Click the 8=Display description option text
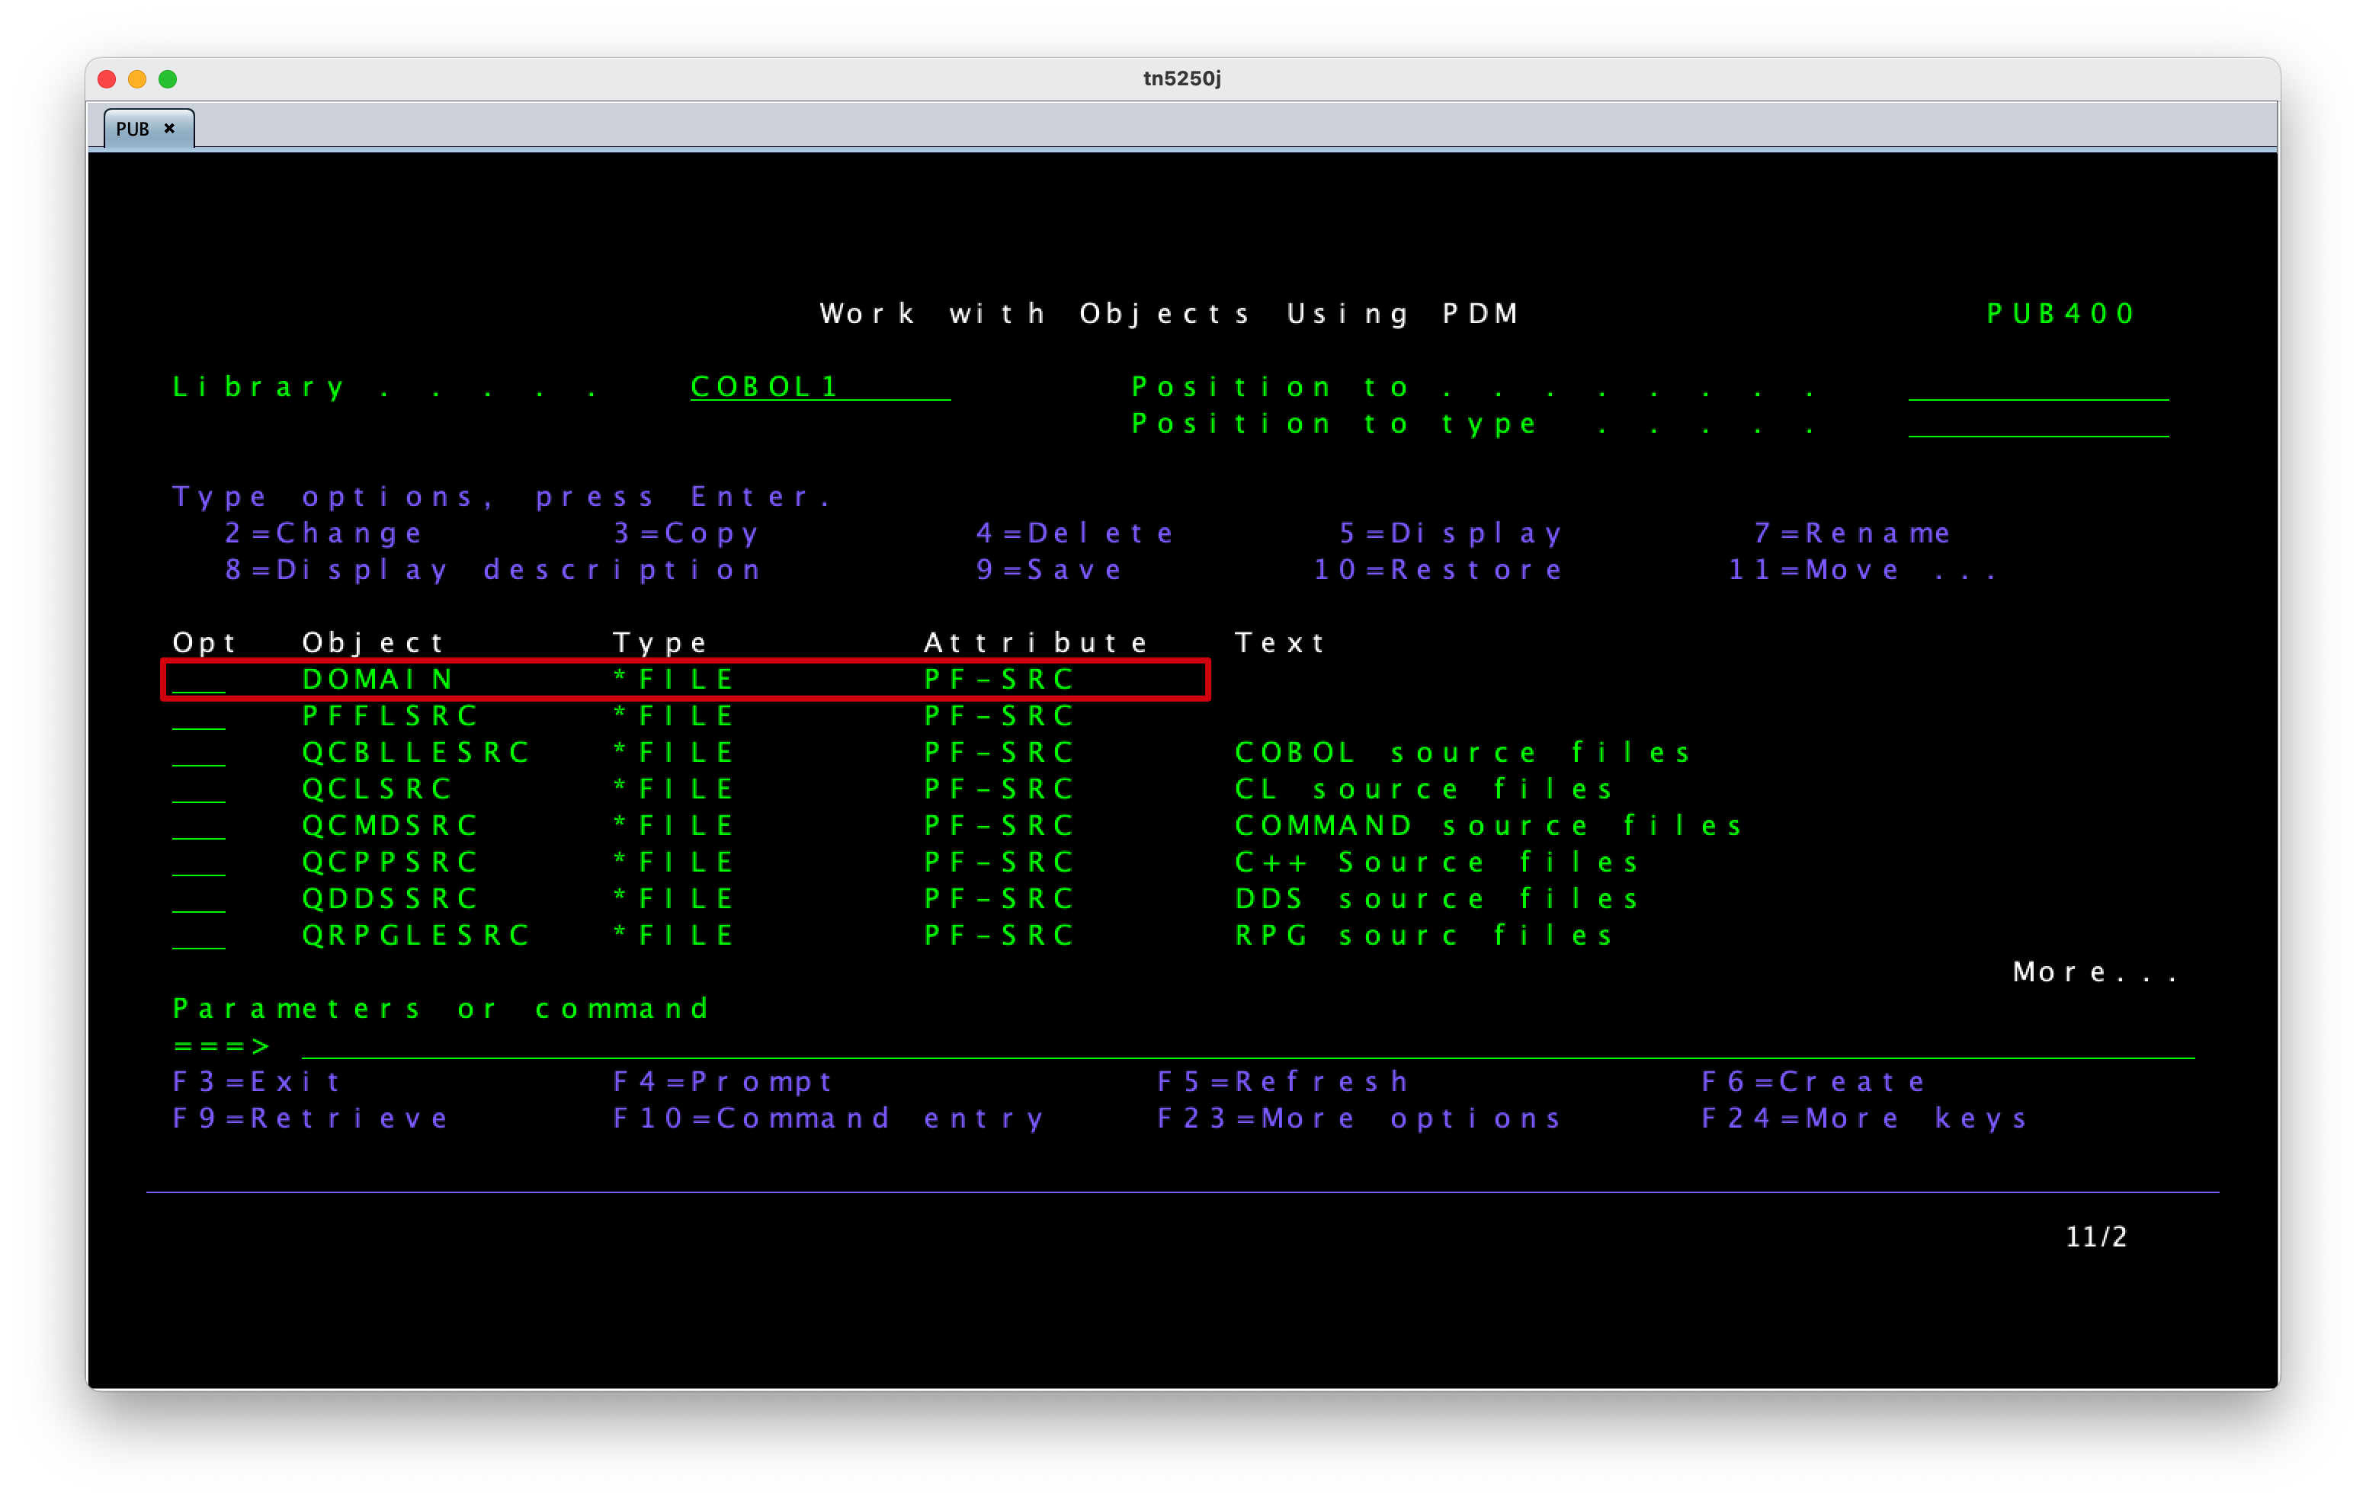Screen dimensions: 2366x1504 493,570
